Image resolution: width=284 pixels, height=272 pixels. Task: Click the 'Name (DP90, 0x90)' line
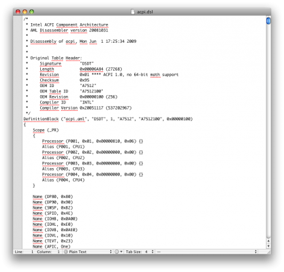[x=52, y=202]
